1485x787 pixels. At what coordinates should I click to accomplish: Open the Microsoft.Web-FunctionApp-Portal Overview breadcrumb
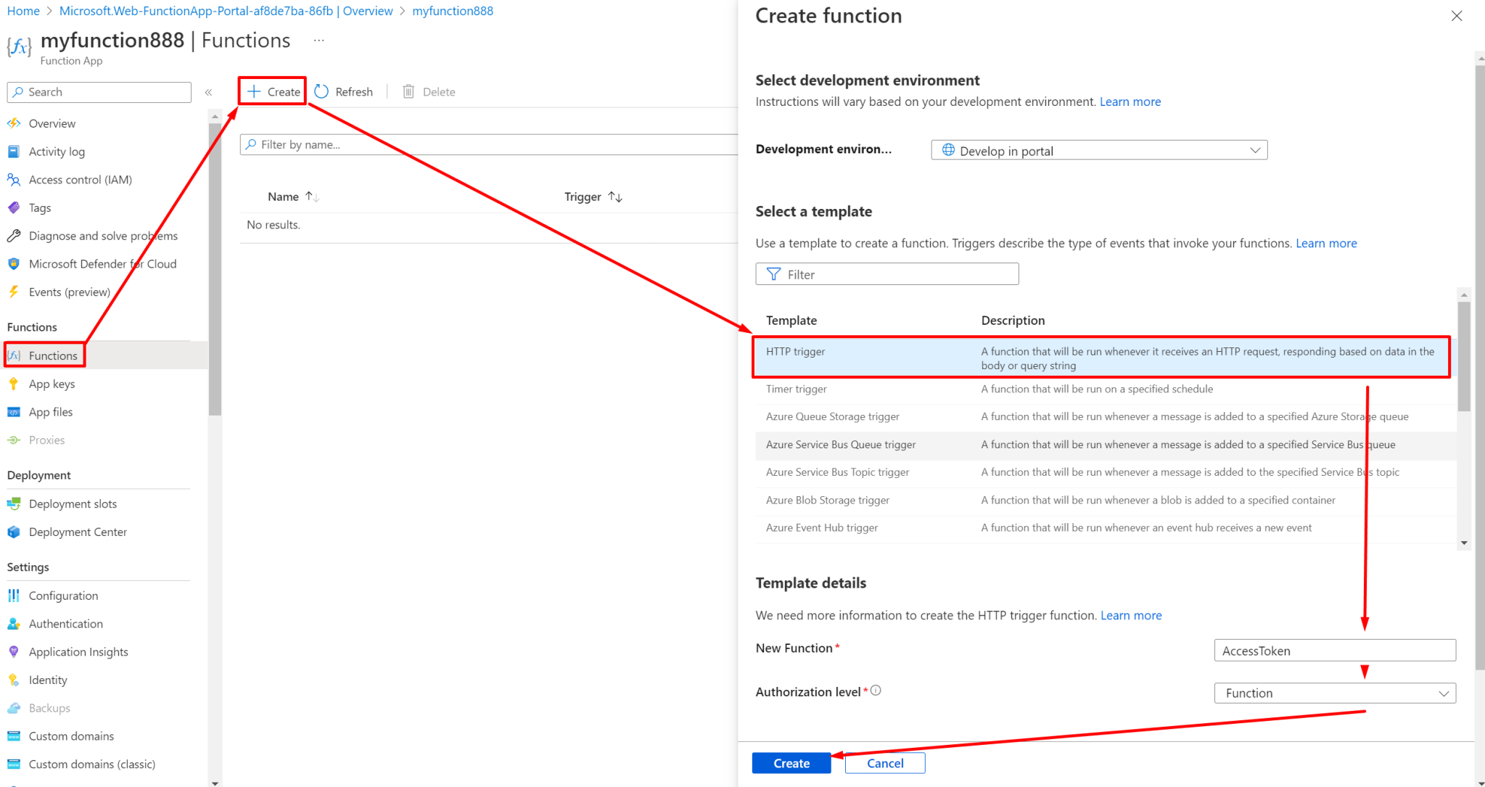(x=226, y=11)
